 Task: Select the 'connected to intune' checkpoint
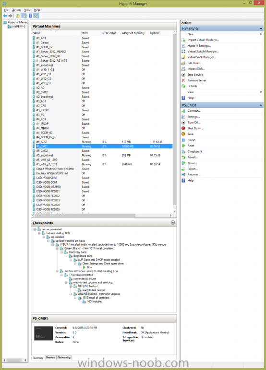[85, 278]
